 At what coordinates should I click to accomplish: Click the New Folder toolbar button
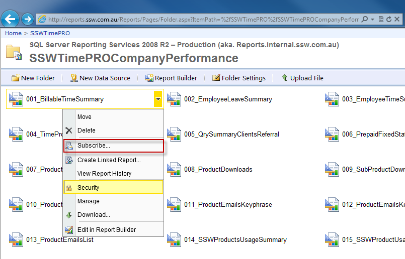coord(33,78)
